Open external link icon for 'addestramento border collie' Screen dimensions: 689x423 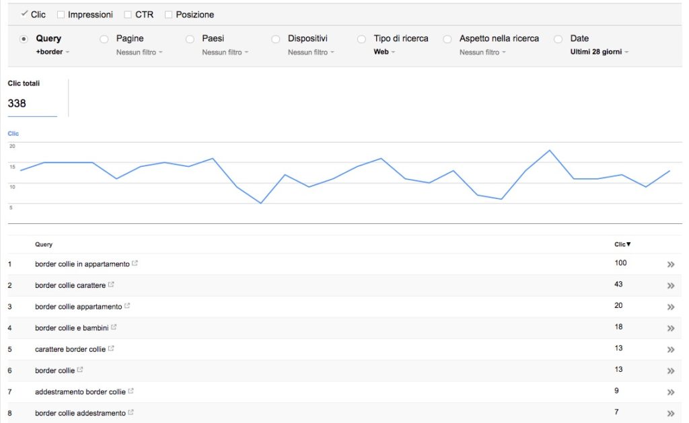tap(131, 391)
